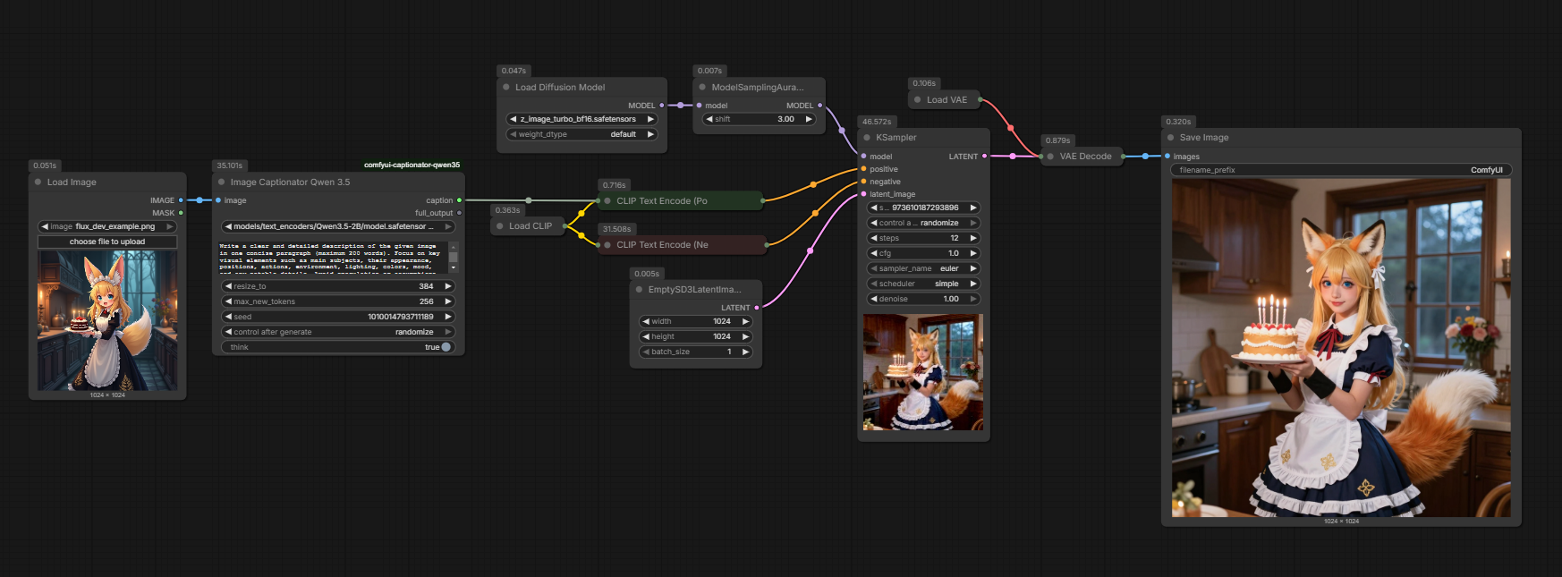1562x577 pixels.
Task: Click the prompt text area scrollbar down arrow
Action: tap(454, 267)
